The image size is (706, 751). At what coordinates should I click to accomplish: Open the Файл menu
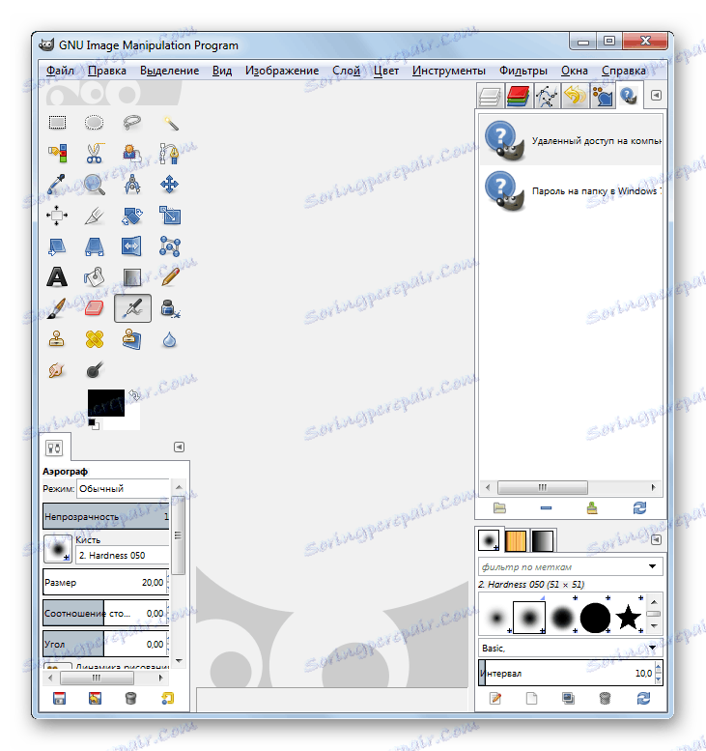(x=60, y=71)
